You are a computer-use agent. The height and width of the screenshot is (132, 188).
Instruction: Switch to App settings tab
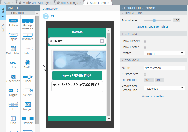coord(69,3)
